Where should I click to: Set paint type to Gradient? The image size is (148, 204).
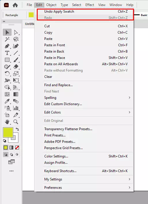pyautogui.click(x=11, y=147)
